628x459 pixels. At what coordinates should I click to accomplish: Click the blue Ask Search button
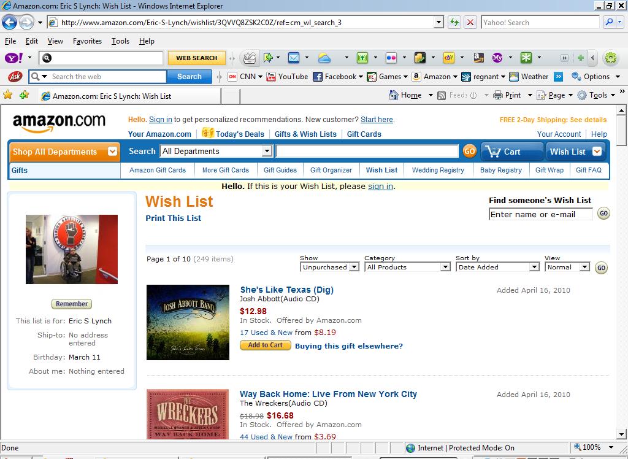(x=190, y=77)
